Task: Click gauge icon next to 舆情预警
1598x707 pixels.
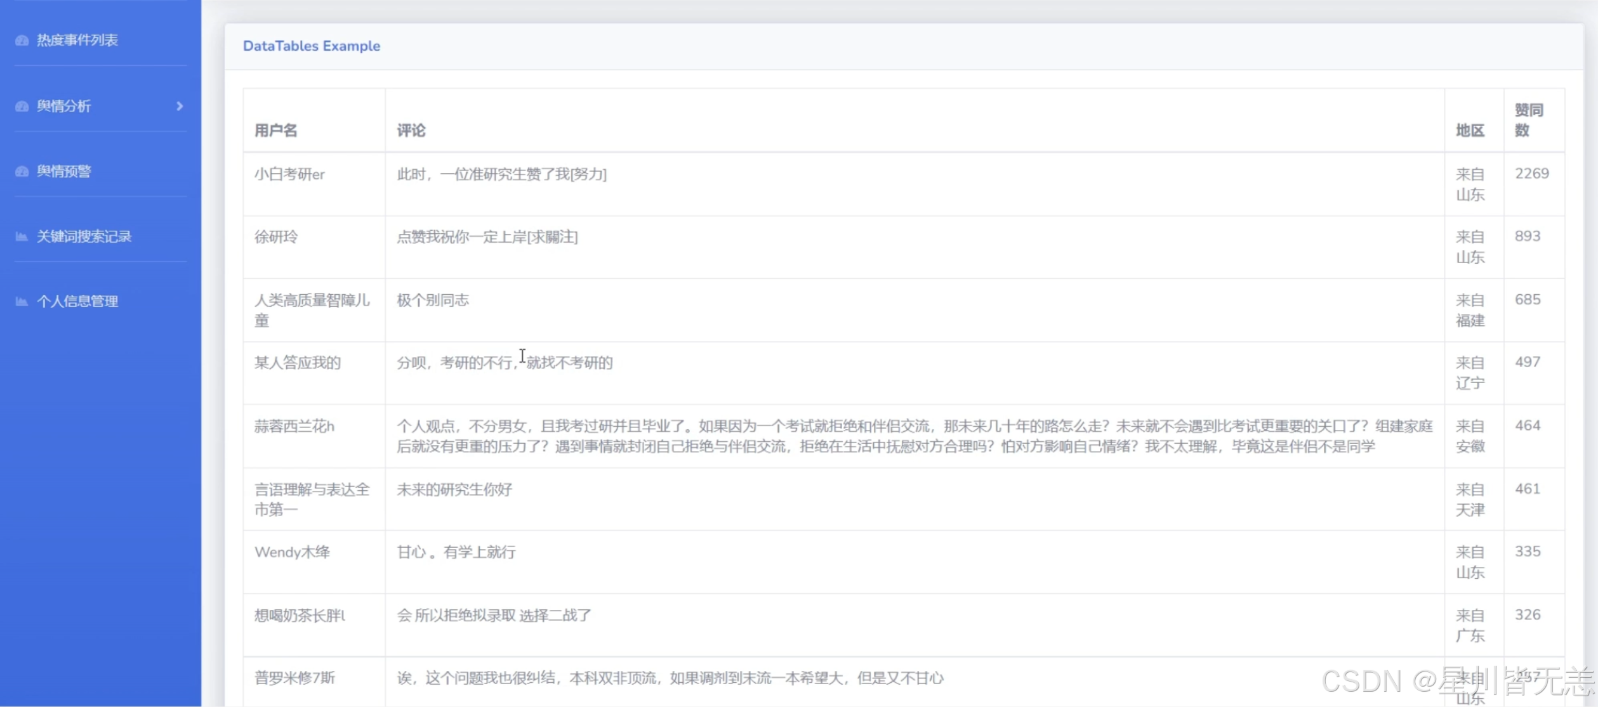Action: (x=22, y=171)
